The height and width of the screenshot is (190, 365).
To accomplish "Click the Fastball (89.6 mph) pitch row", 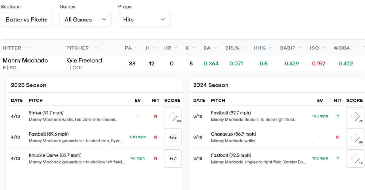I will pos(96,137).
